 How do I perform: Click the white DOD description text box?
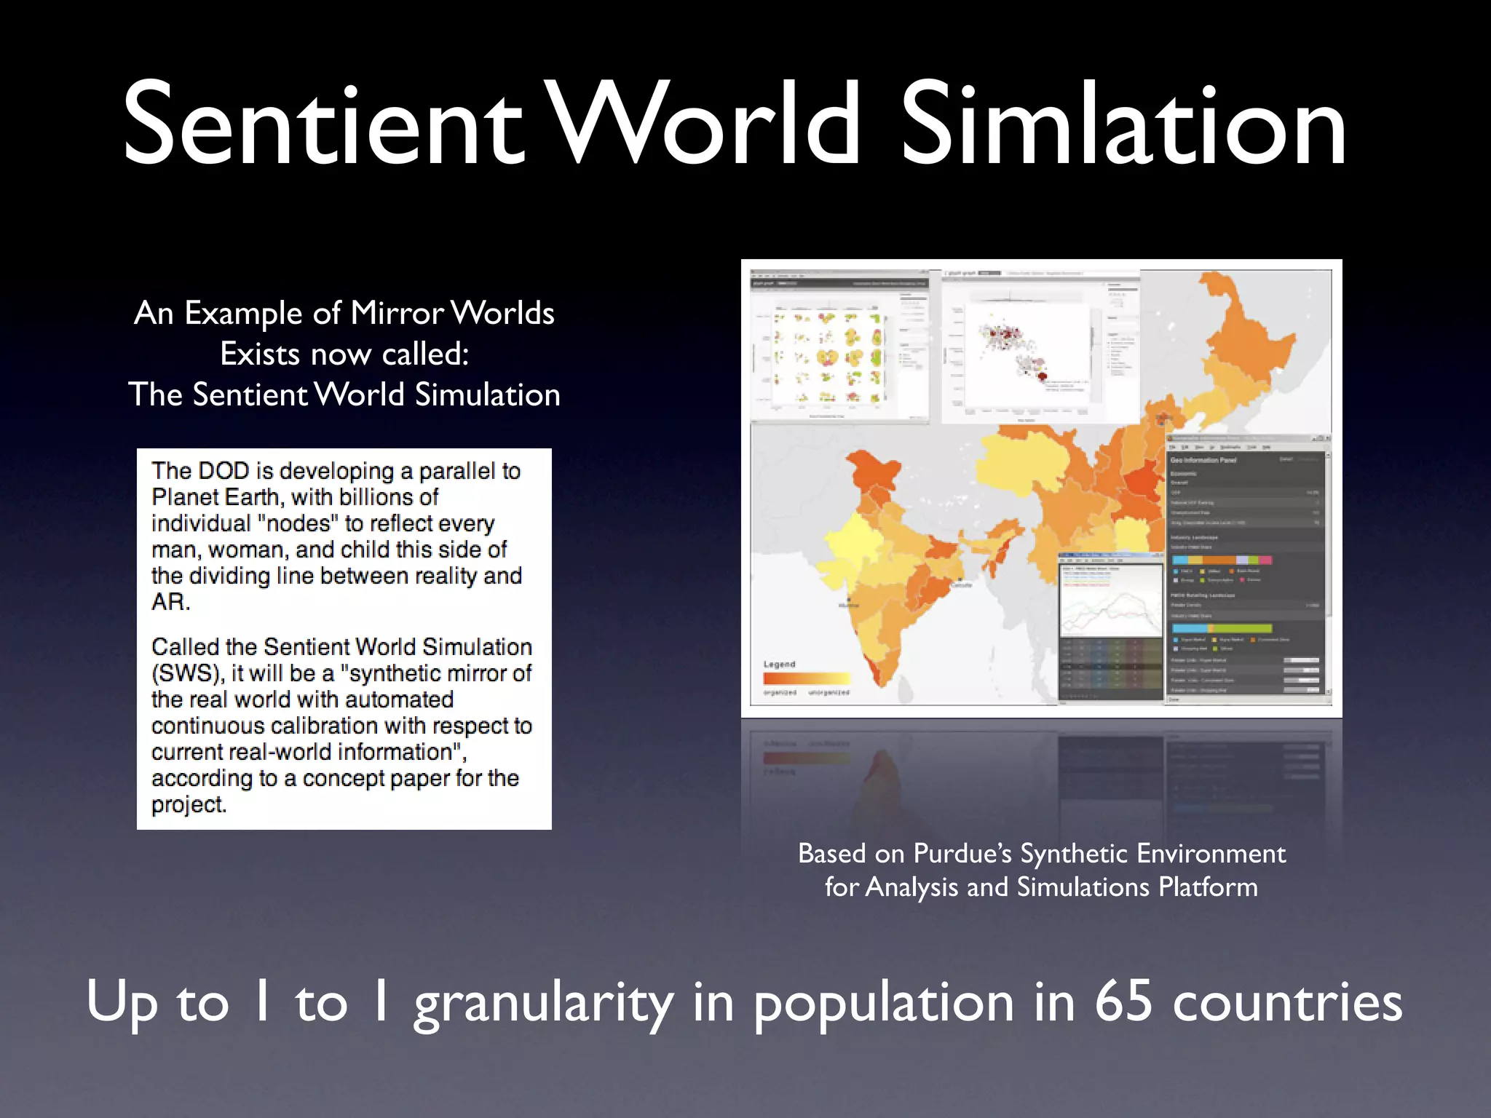[344, 638]
